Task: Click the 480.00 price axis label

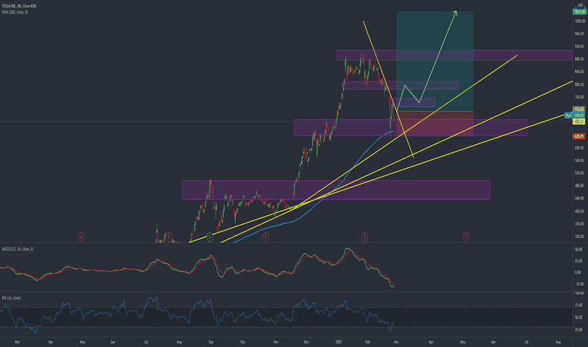Action: [x=580, y=185]
